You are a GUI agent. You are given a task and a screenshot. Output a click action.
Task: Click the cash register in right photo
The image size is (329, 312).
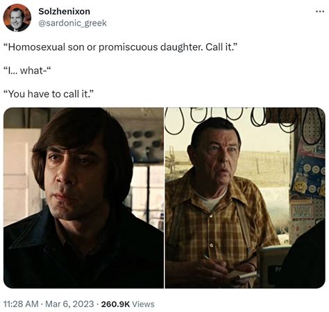[x=272, y=265]
